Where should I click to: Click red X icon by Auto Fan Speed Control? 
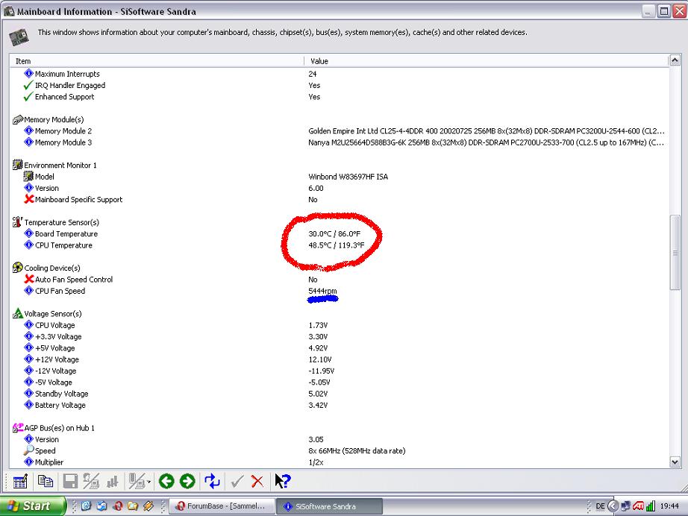coord(29,279)
